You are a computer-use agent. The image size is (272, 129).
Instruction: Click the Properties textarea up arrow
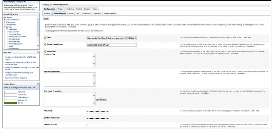tap(94, 56)
